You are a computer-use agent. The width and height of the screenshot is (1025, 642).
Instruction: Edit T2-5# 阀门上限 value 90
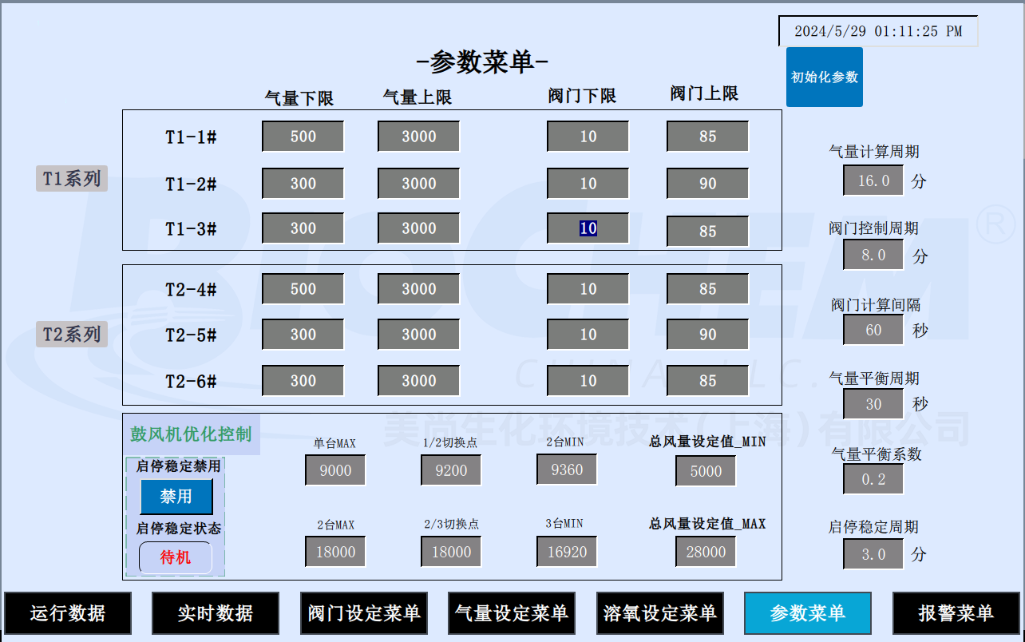[x=708, y=335]
